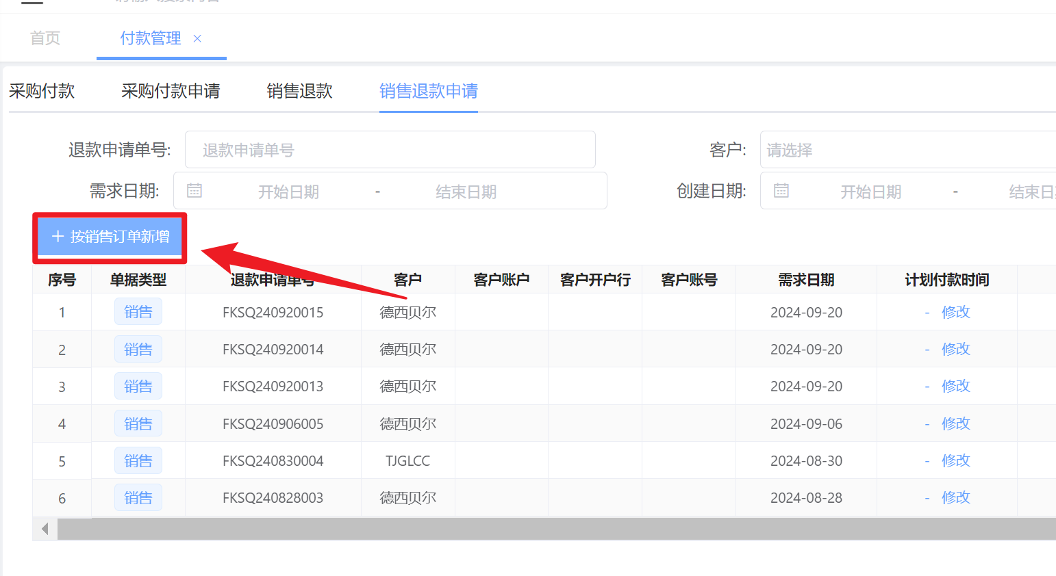Click 修改 for FKSQ240920013
This screenshot has height=576, width=1056.
[x=955, y=386]
